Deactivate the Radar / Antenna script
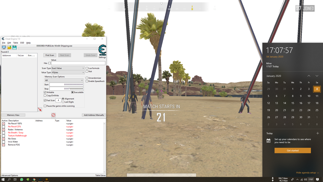Viewport: 323px width, 182px height. pos(4,130)
